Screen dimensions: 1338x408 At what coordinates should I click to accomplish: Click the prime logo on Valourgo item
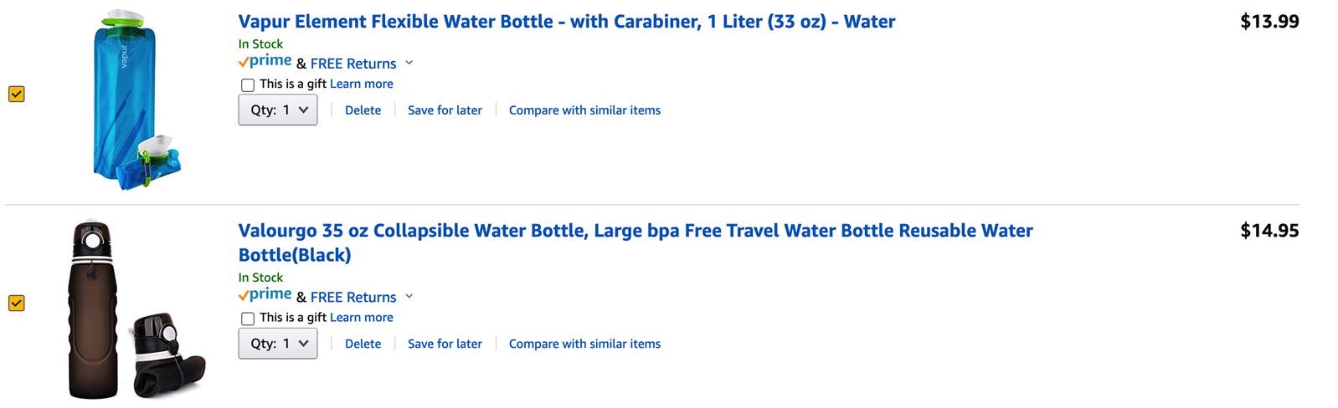click(x=265, y=294)
